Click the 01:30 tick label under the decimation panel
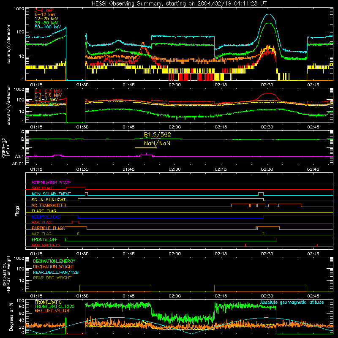Viewport: 338px width, 338px height. [82, 296]
